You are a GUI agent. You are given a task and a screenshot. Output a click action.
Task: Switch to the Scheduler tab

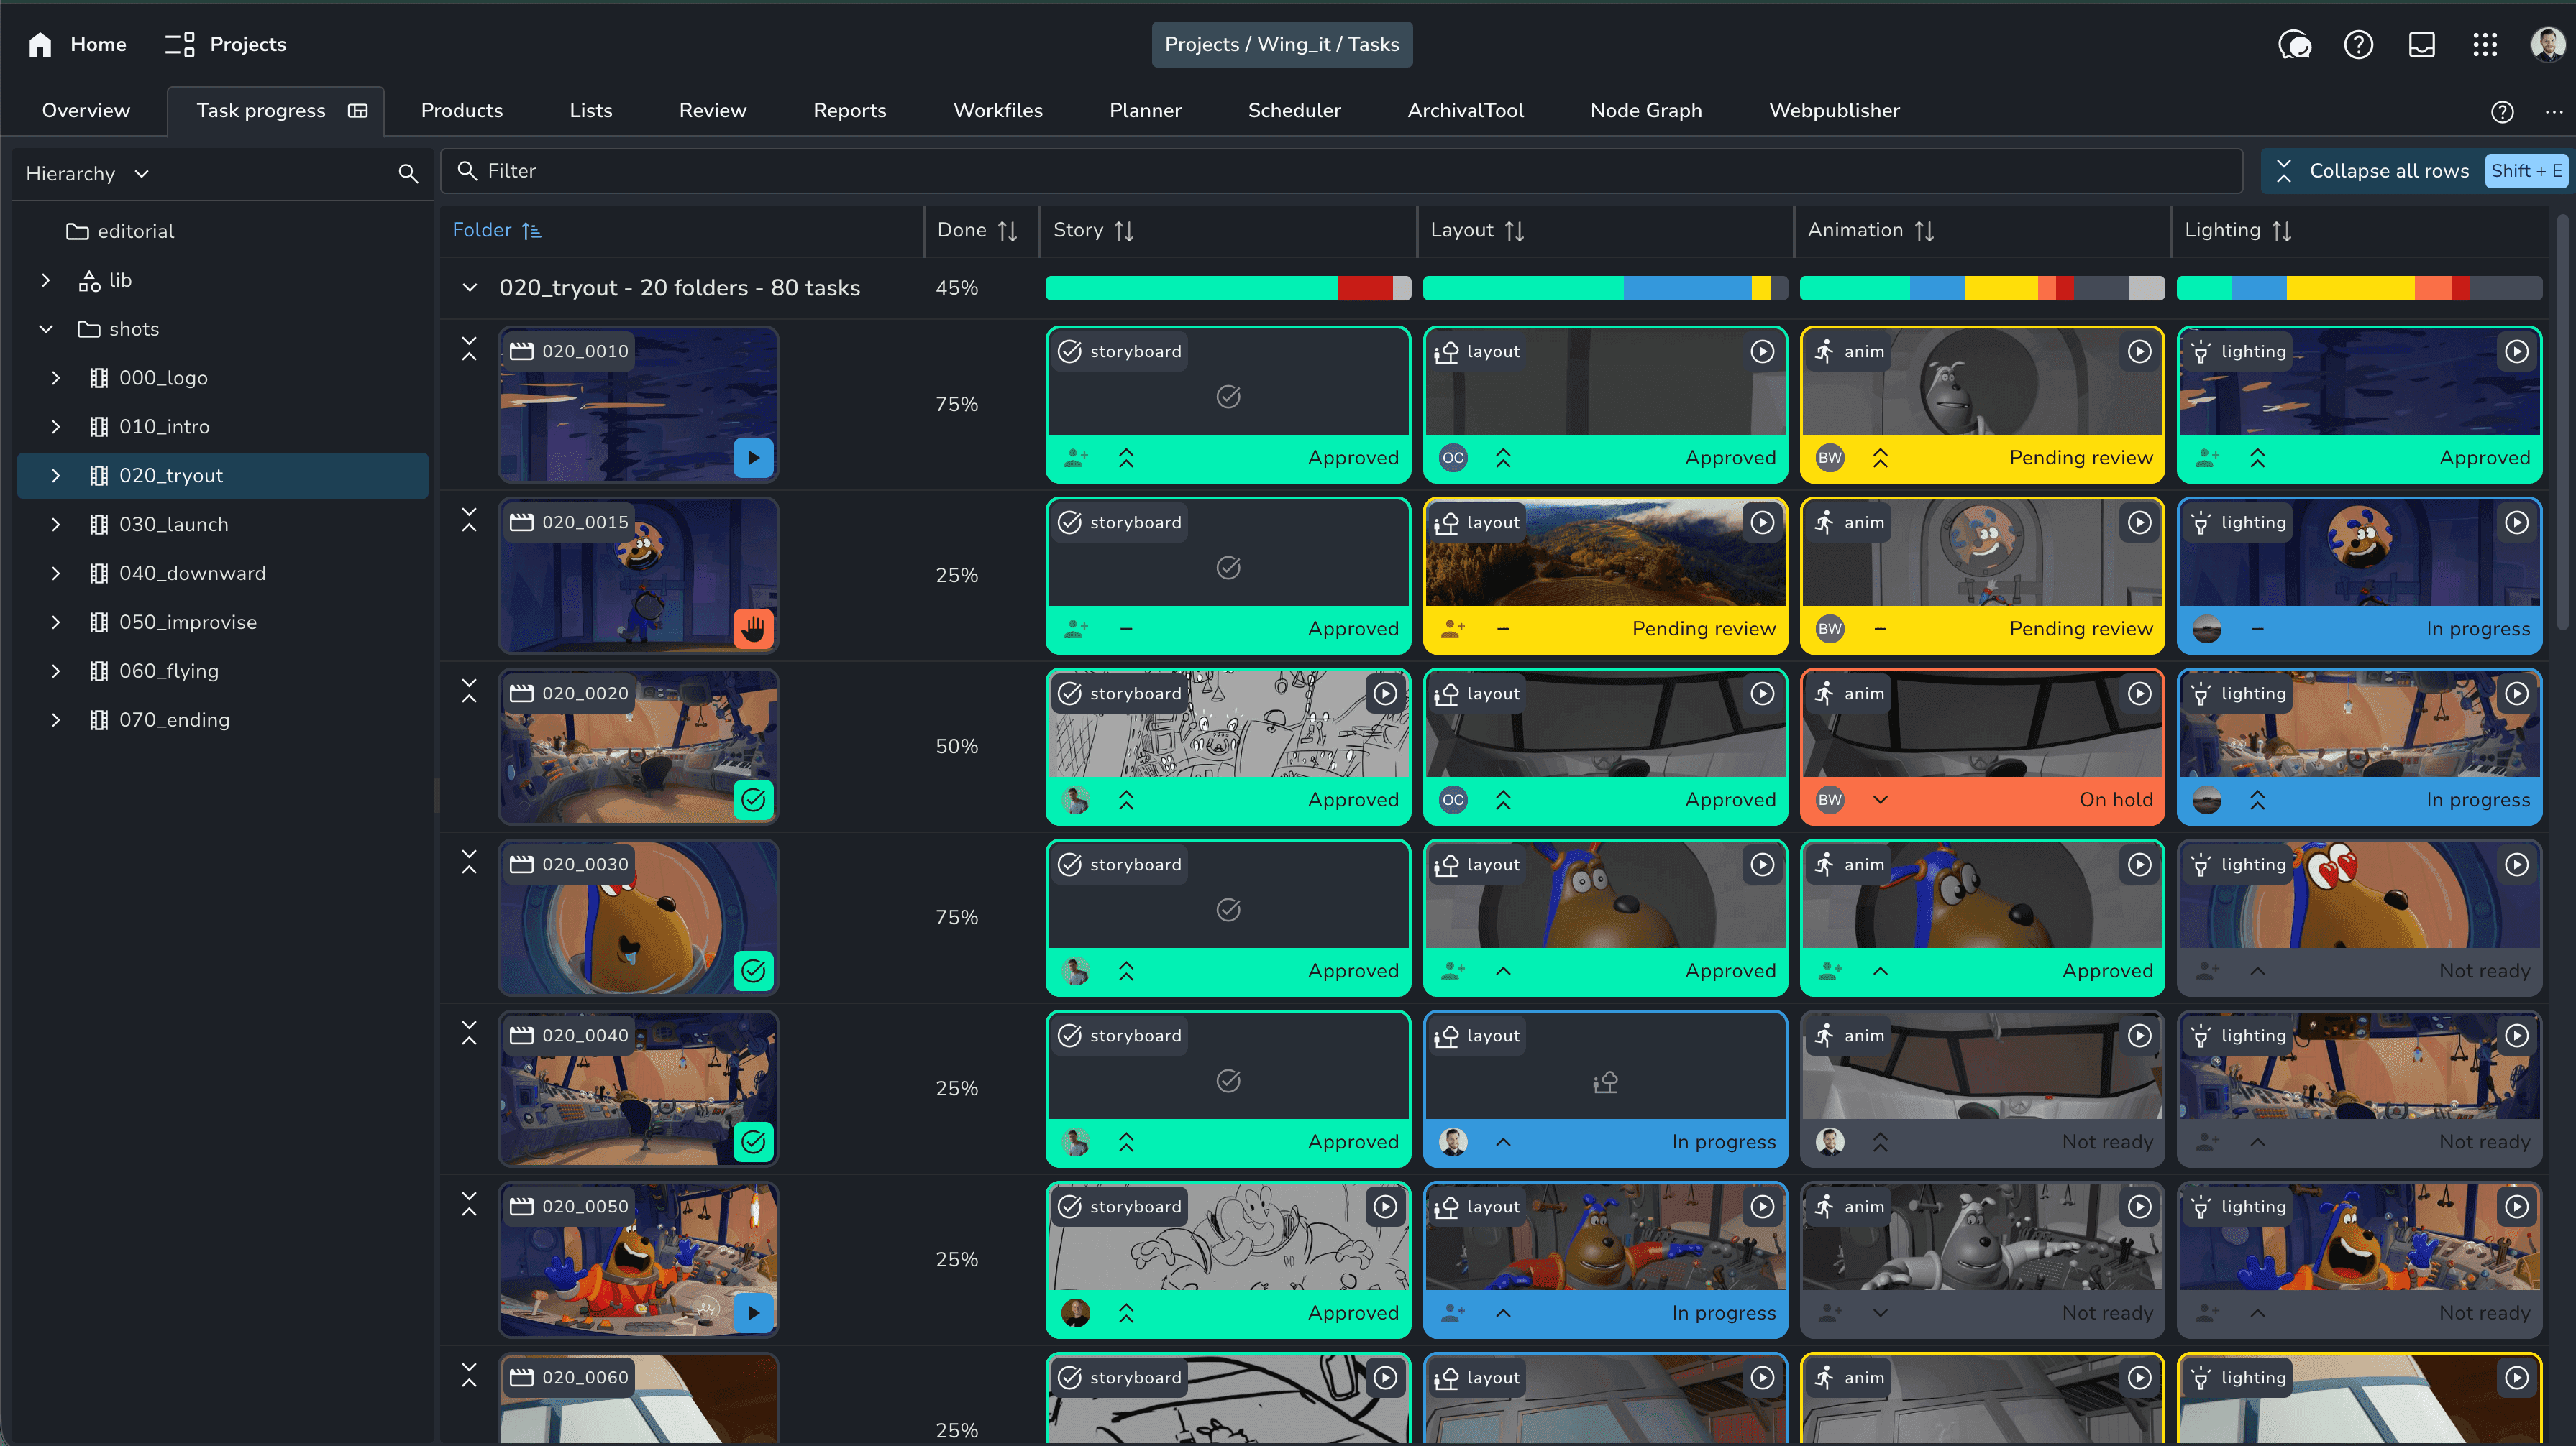coord(1294,111)
